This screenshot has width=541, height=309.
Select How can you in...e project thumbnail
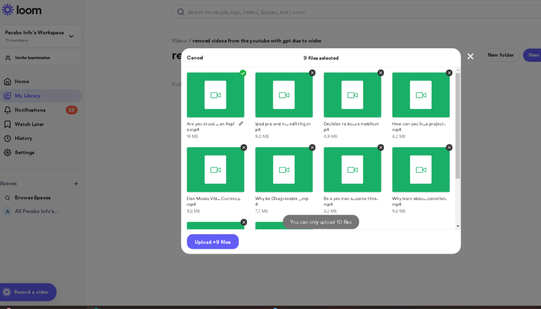click(x=421, y=95)
